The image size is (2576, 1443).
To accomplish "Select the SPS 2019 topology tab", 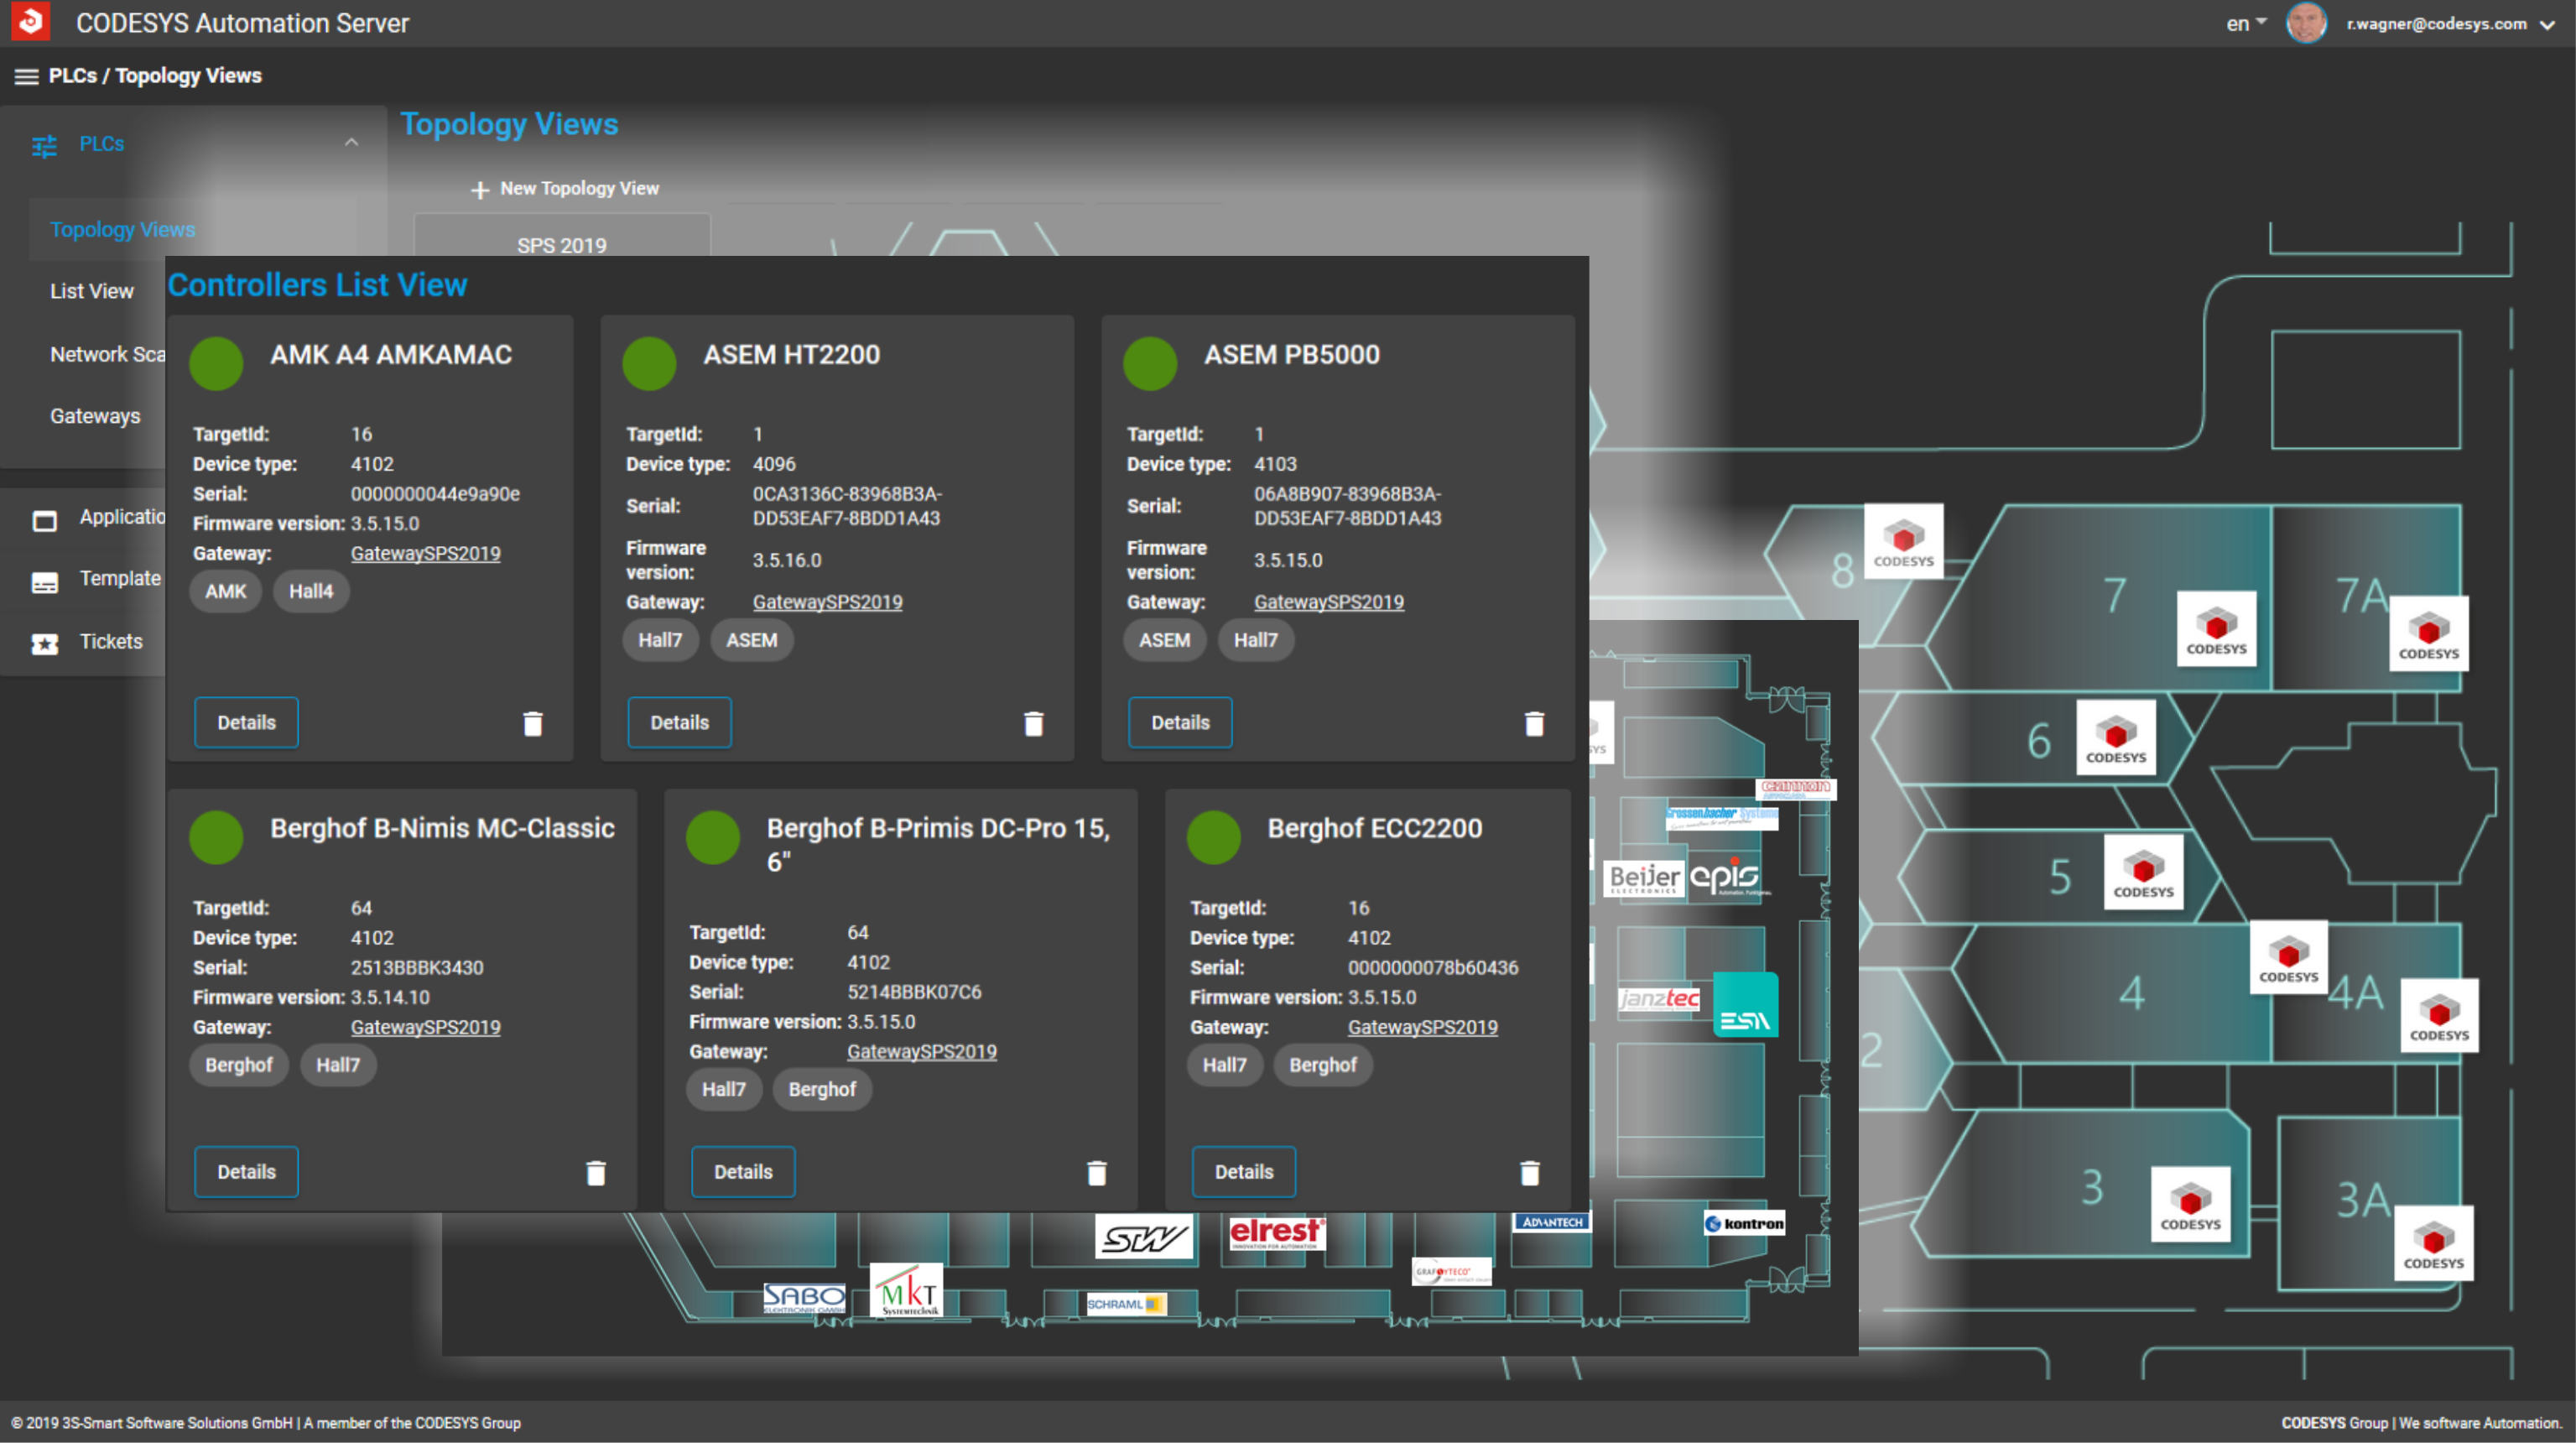I will pos(561,245).
